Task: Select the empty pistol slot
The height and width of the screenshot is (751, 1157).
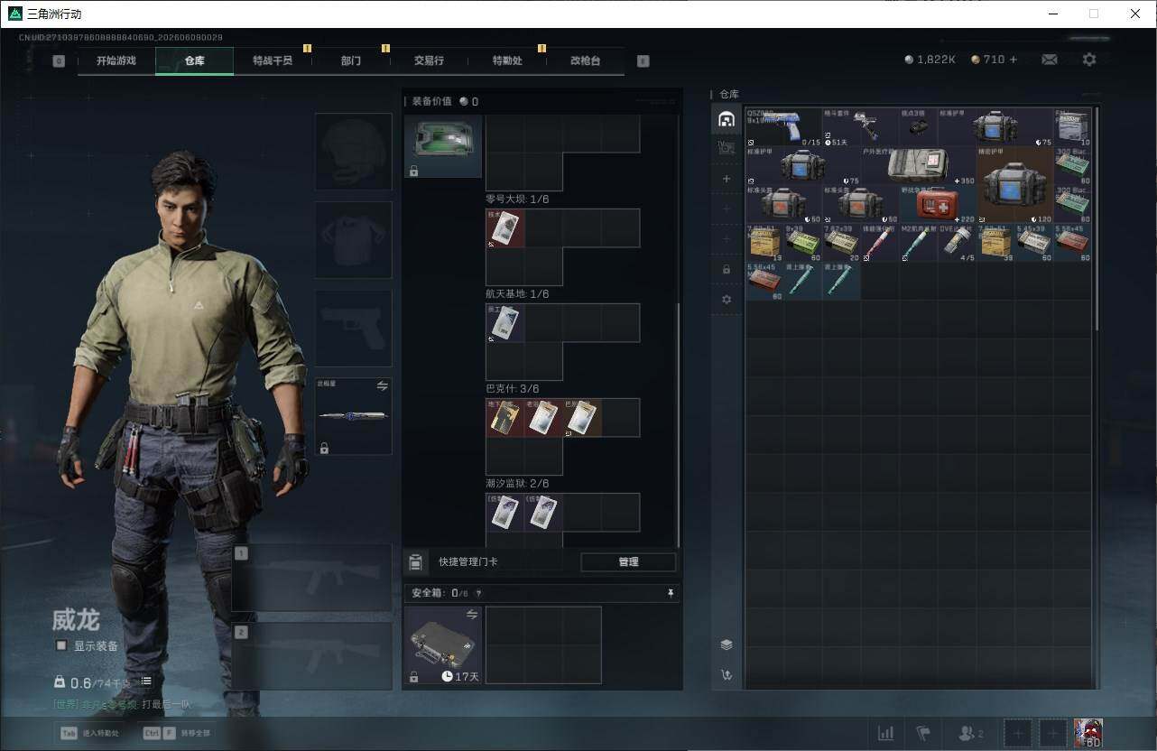Action: coord(353,328)
